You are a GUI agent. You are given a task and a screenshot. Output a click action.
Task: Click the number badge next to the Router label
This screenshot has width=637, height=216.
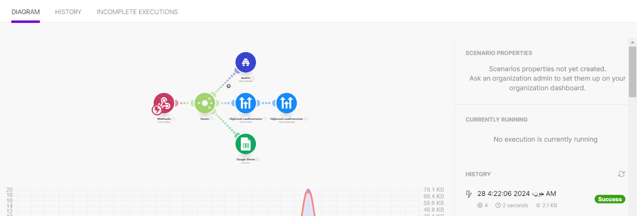click(211, 119)
